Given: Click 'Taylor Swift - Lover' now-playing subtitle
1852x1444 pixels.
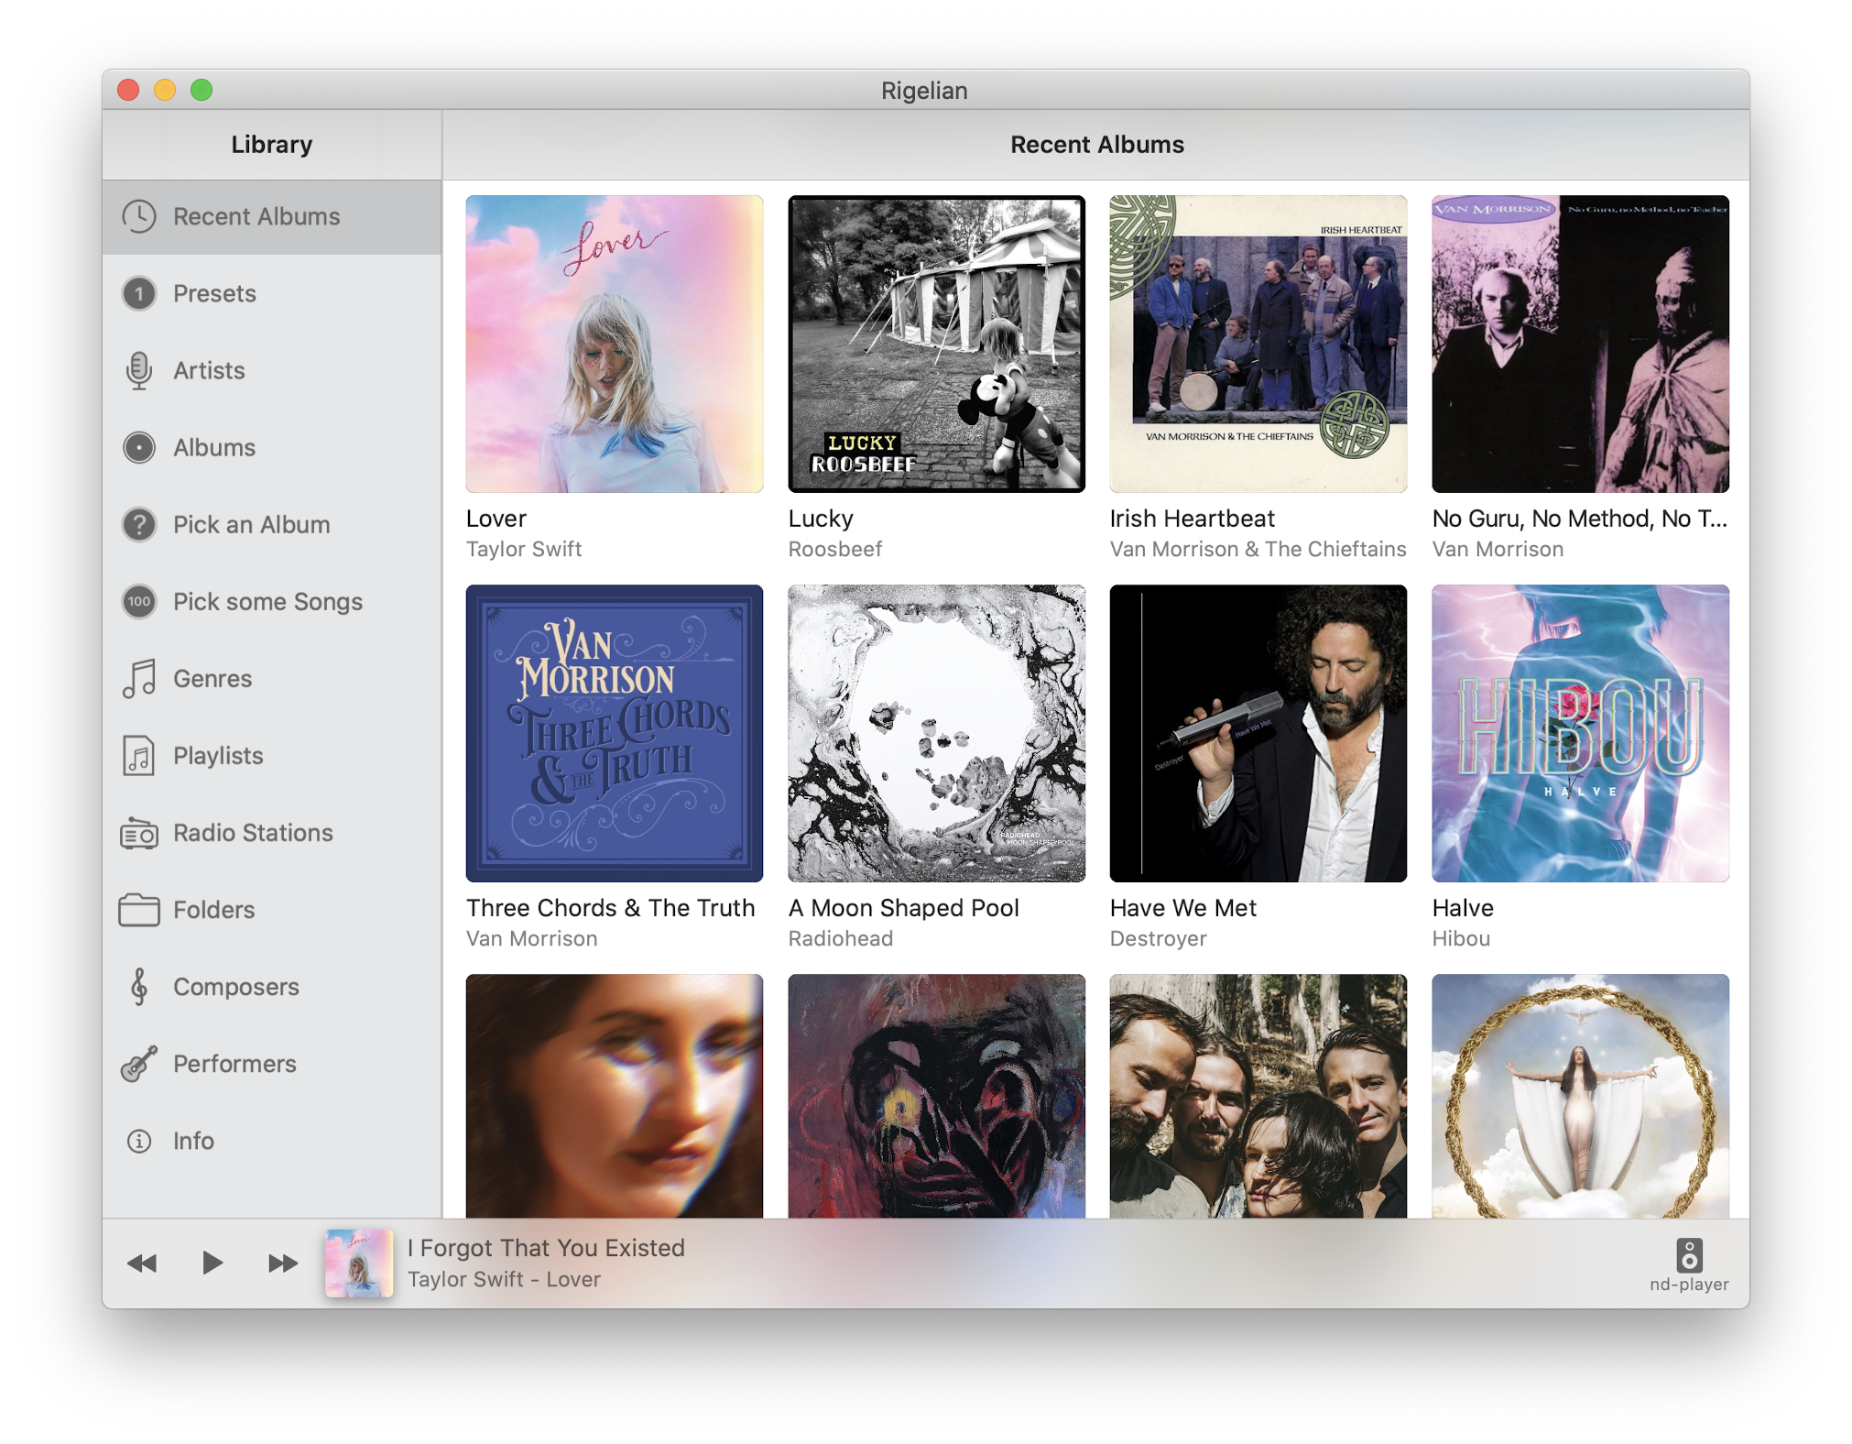Looking at the screenshot, I should pos(505,1279).
